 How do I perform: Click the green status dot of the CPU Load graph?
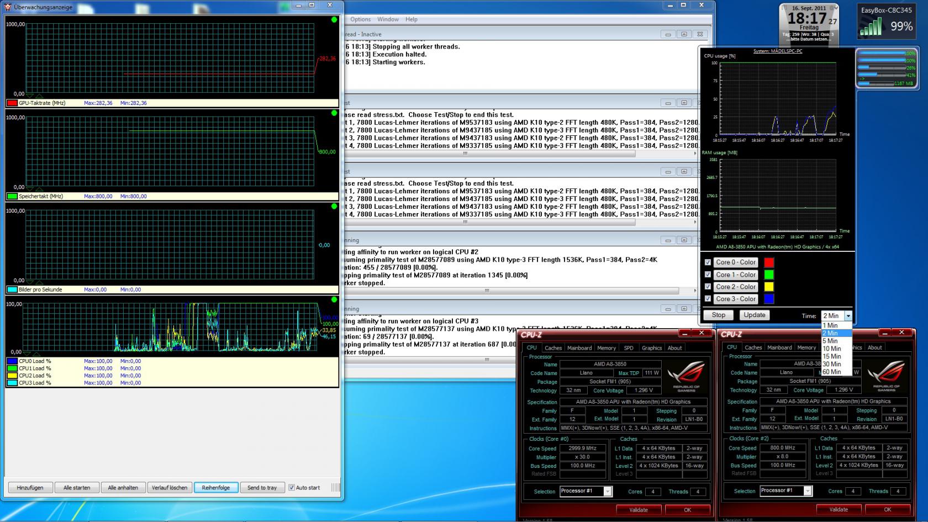click(x=334, y=300)
